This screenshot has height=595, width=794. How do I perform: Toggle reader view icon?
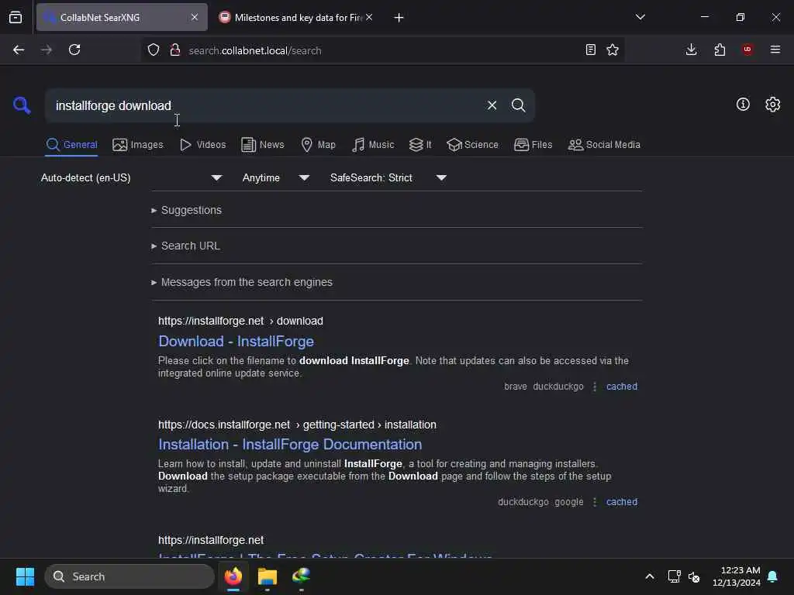(x=590, y=50)
